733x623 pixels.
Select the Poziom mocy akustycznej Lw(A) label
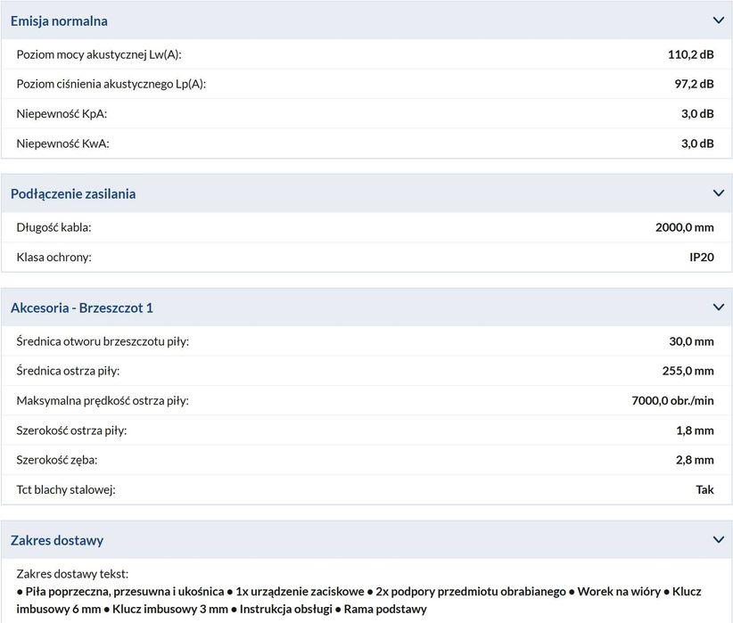tap(99, 54)
